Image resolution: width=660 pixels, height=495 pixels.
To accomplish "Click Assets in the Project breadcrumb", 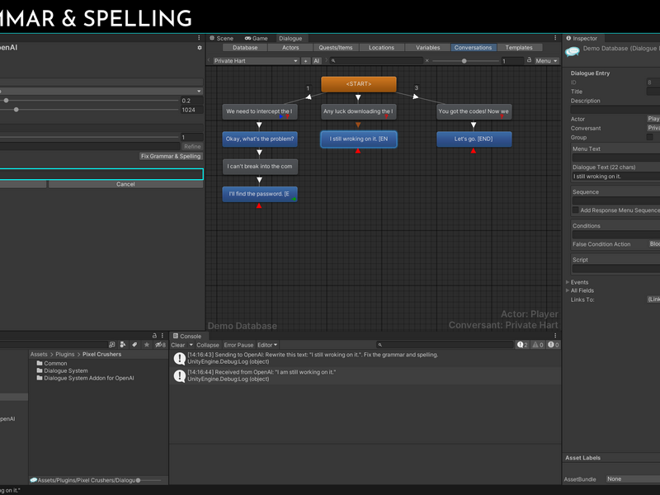I will (39, 355).
